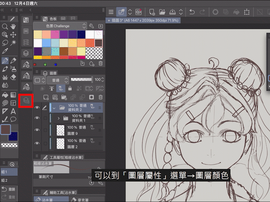The image size is (270, 202).
Task: Click the 撤銷 undo button
Action: tap(8, 189)
